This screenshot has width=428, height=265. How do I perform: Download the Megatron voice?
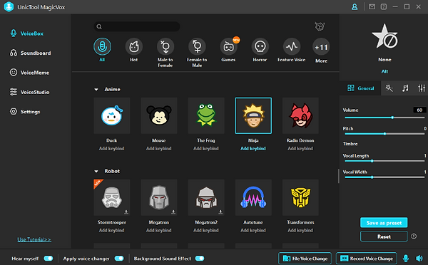(x=173, y=212)
